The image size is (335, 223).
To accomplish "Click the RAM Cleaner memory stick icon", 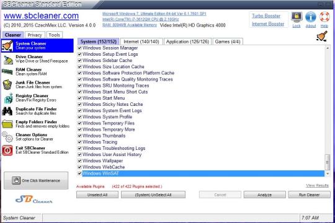I will click(x=7, y=71).
